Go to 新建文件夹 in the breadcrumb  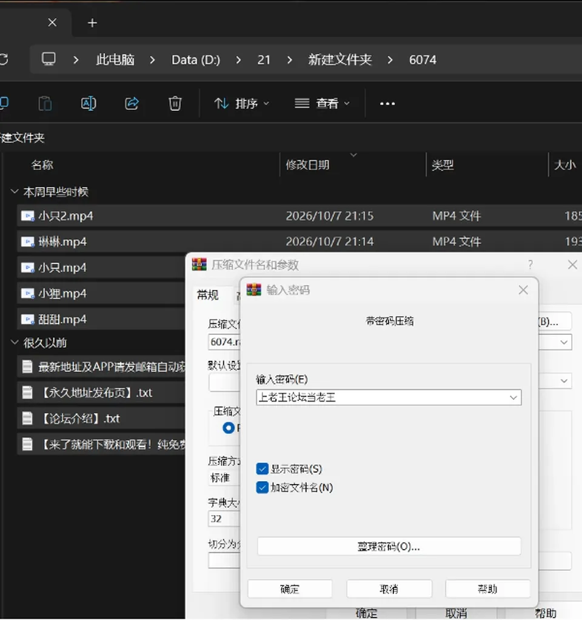pyautogui.click(x=340, y=59)
